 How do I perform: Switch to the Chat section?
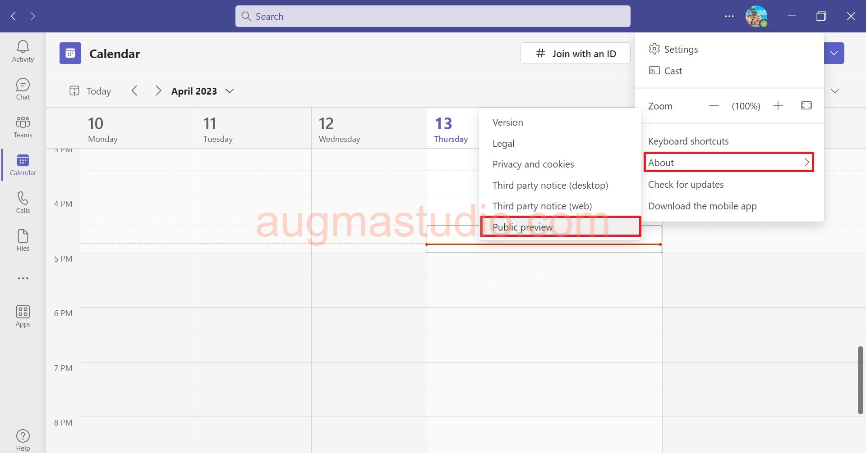coord(23,88)
